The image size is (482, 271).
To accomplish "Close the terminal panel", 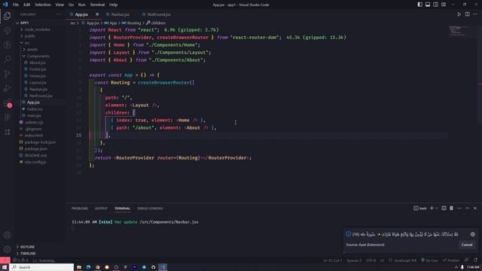I will click(x=475, y=209).
